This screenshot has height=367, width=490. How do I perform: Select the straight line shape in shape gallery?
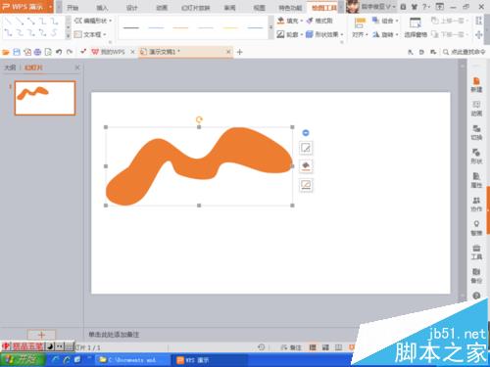9,22
